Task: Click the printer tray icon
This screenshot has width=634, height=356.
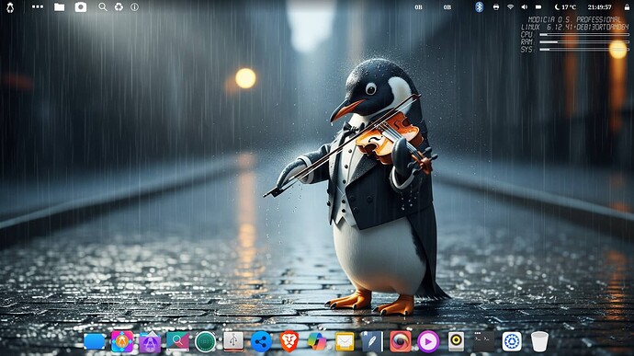Action: pyautogui.click(x=496, y=6)
